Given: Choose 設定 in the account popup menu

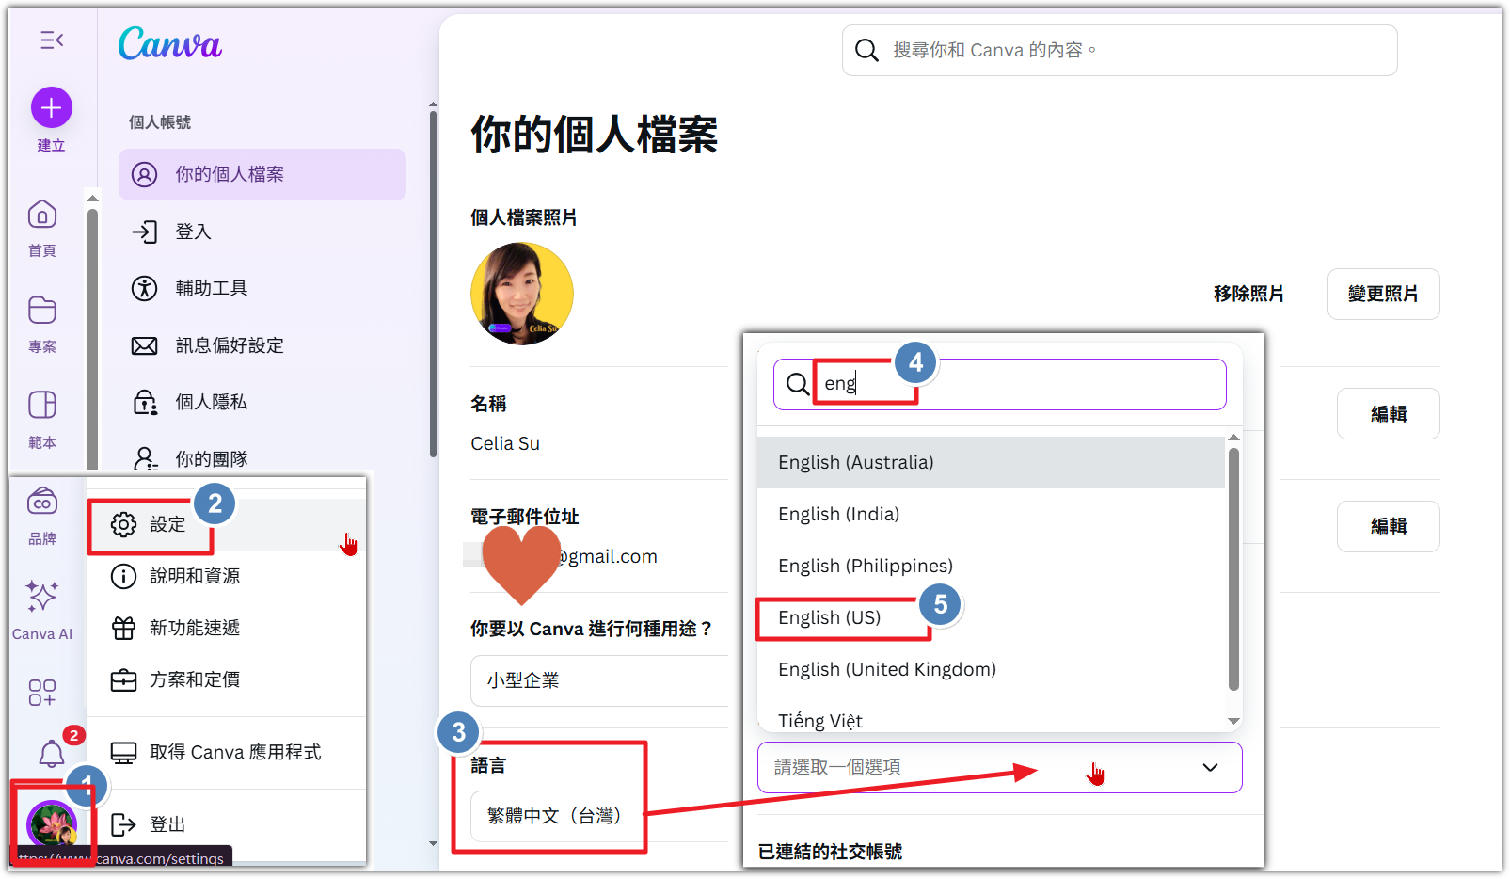Looking at the screenshot, I should pos(227,524).
